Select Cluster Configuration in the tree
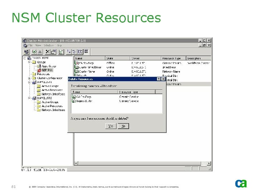The height and width of the screenshot is (194, 258). click(50, 78)
